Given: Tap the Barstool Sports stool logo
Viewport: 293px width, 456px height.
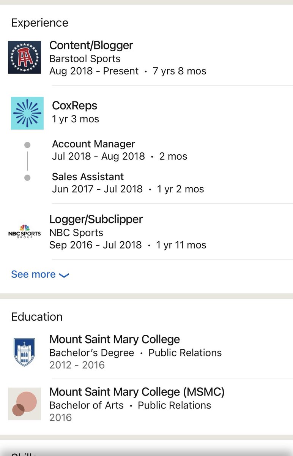Looking at the screenshot, I should click(x=24, y=57).
